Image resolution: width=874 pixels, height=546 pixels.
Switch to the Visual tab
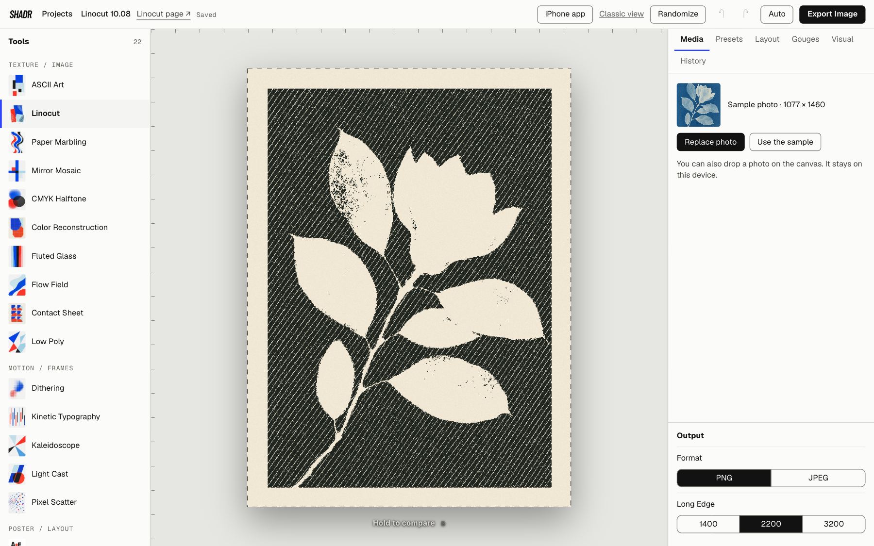842,39
